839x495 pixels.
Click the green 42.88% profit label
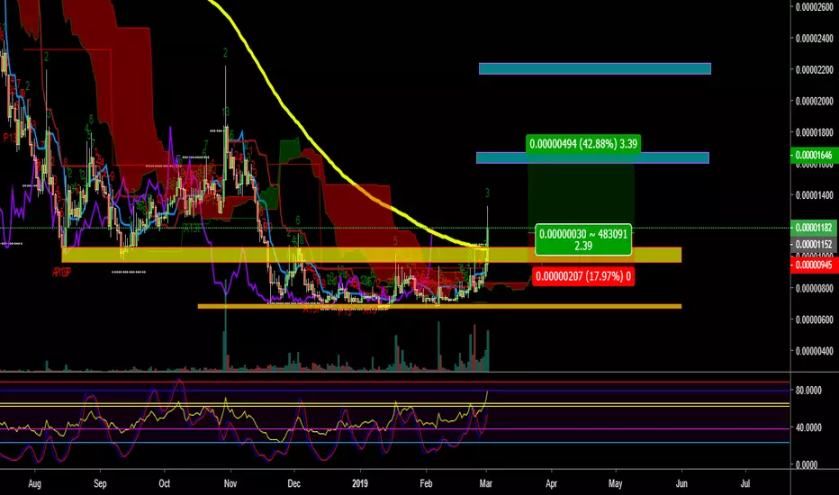(x=582, y=142)
